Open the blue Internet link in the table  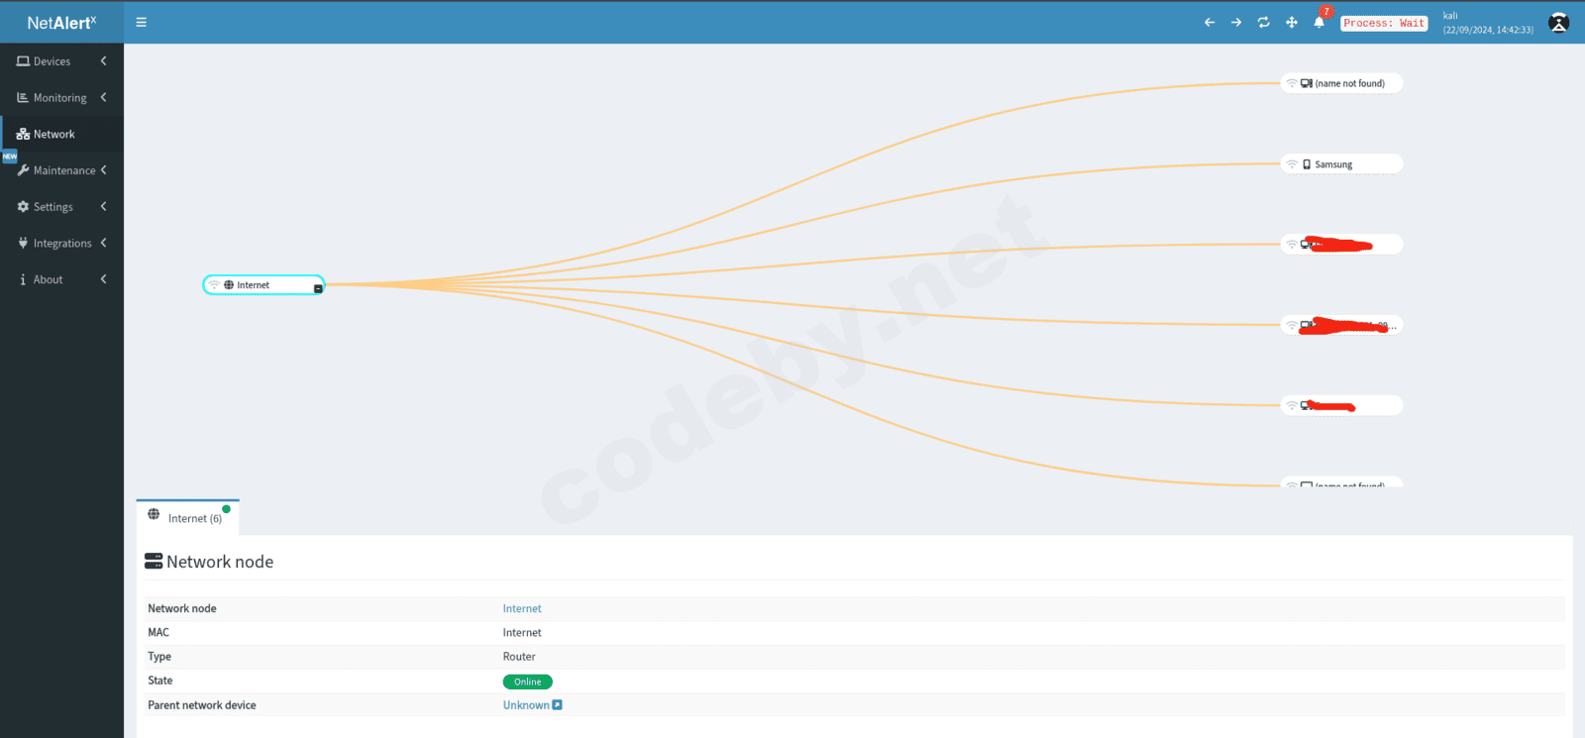(522, 609)
